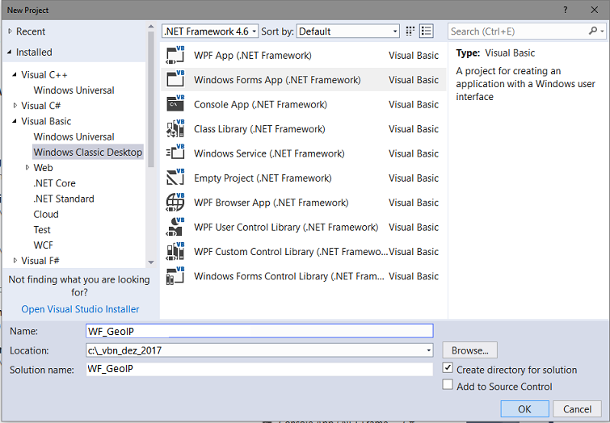Expand the Visual C# node
610x423 pixels.
pyautogui.click(x=15, y=106)
